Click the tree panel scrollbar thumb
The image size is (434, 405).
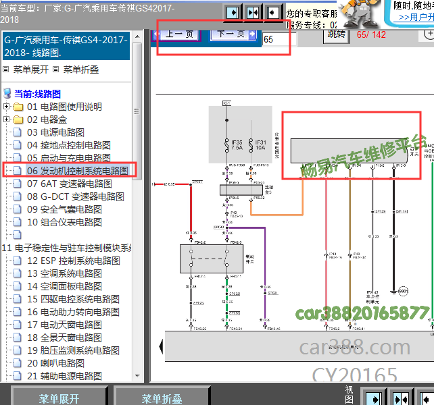(x=137, y=111)
